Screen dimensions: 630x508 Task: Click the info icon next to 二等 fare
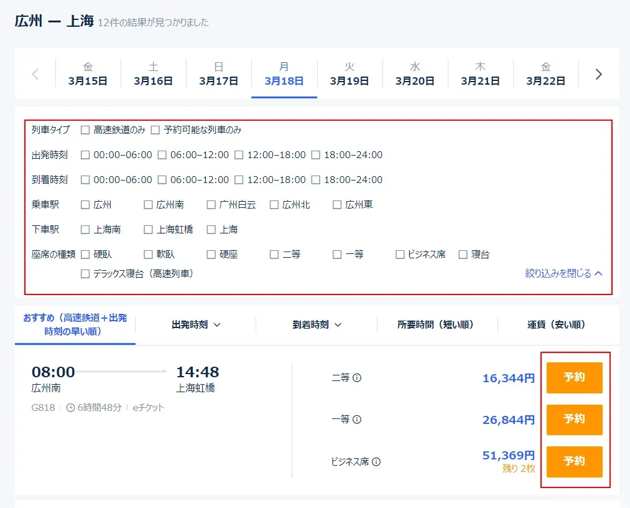click(x=357, y=379)
